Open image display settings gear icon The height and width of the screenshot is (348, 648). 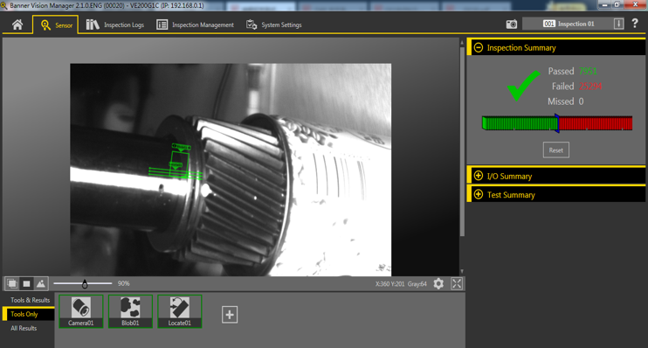coord(438,283)
